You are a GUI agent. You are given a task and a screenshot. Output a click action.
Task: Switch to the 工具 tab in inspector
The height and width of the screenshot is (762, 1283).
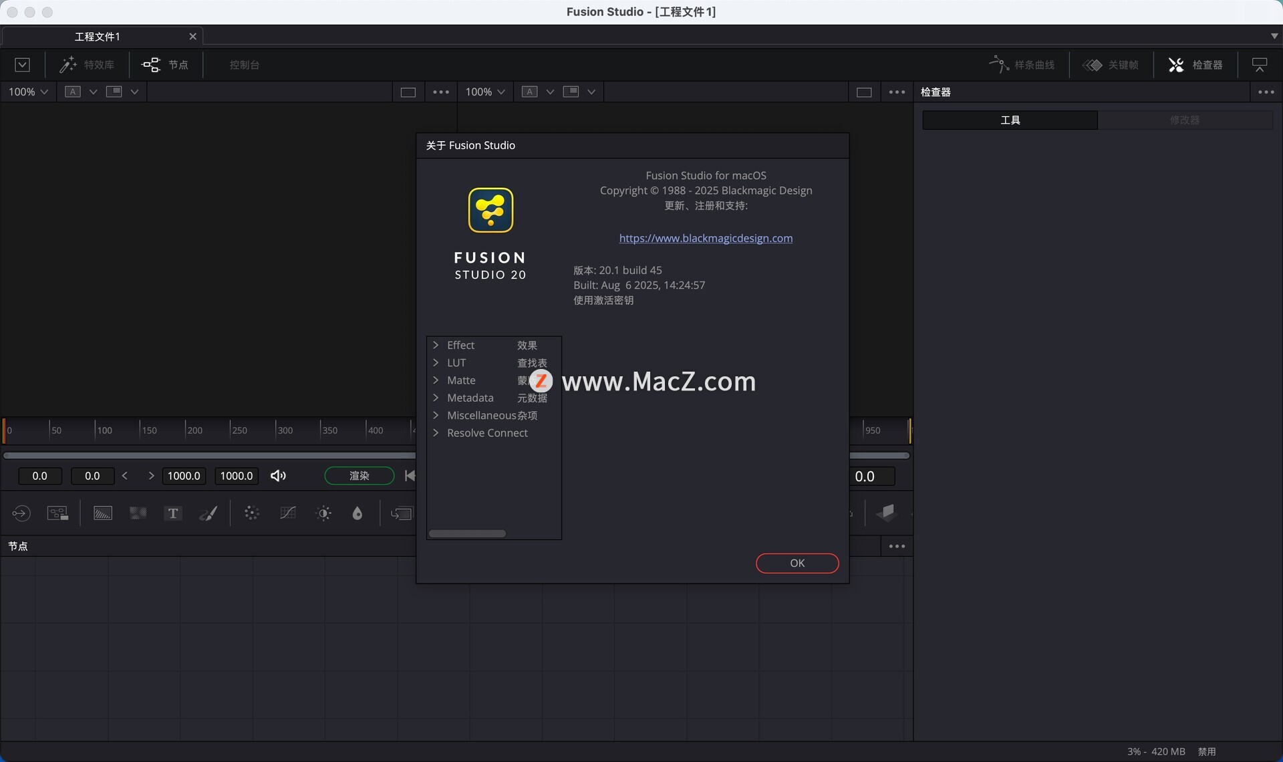(1010, 120)
